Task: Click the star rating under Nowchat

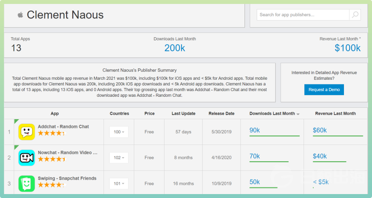Action: click(51, 159)
